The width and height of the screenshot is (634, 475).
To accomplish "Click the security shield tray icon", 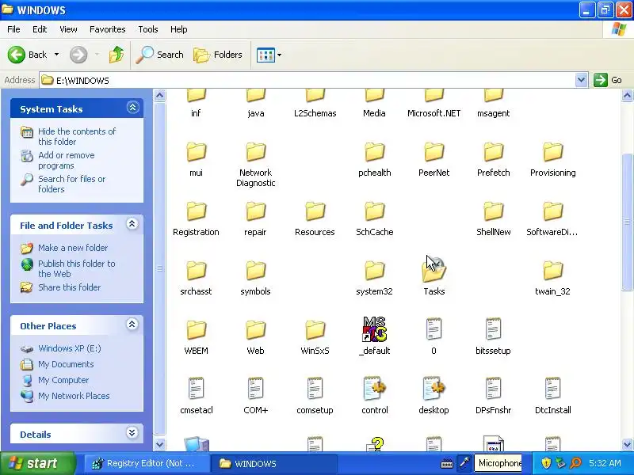I will tap(546, 463).
